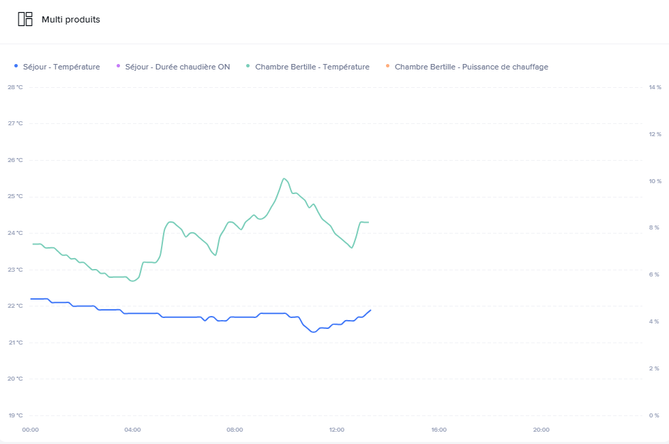Toggle the Chambre Bertille - Température legend label

312,67
